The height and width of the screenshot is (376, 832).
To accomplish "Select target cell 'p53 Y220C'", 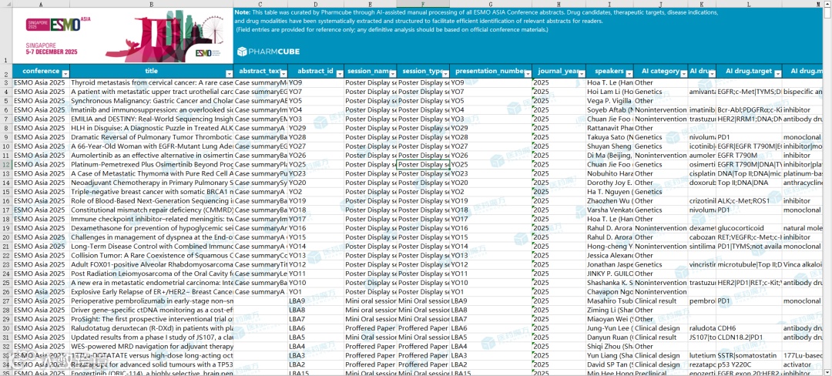I will (x=749, y=364).
